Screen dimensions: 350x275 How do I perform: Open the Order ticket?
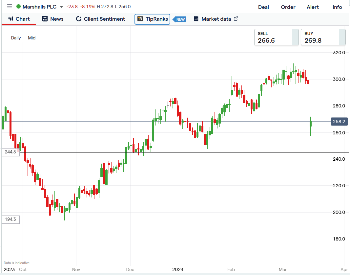click(288, 7)
